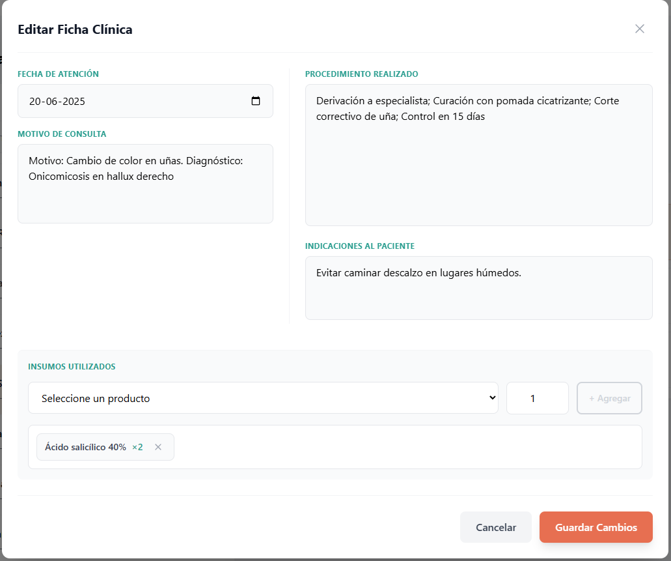Click the Editar Ficha Clínica title
The width and height of the screenshot is (671, 561).
(75, 29)
